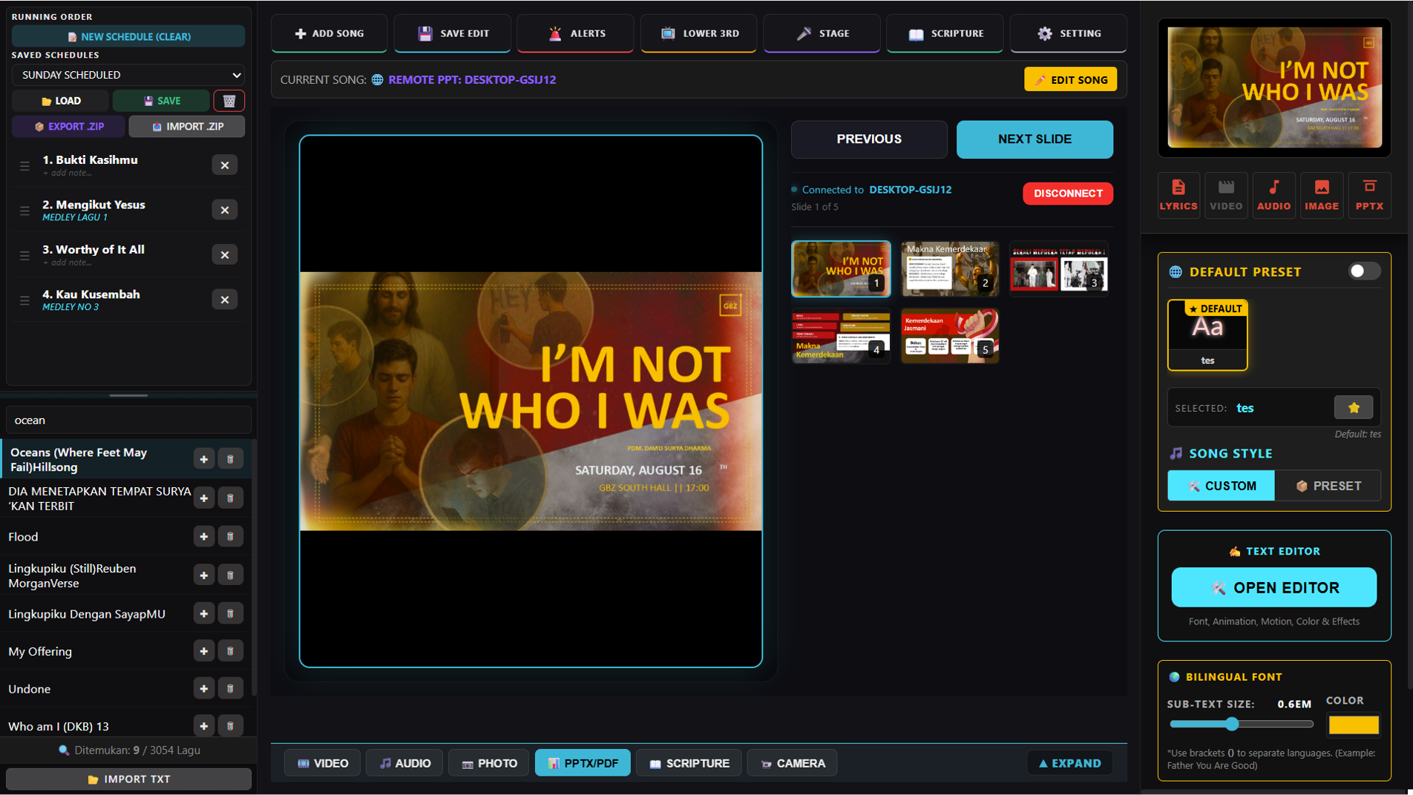Viewport: 1413px width, 795px height.
Task: Import a .ZIP schedule
Action: coord(187,127)
